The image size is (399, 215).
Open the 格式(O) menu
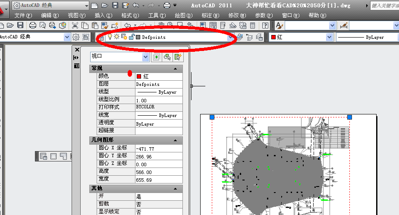130,16
